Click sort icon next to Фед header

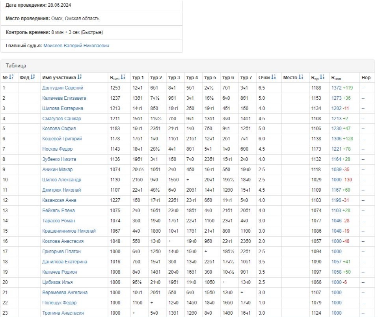click(33, 78)
